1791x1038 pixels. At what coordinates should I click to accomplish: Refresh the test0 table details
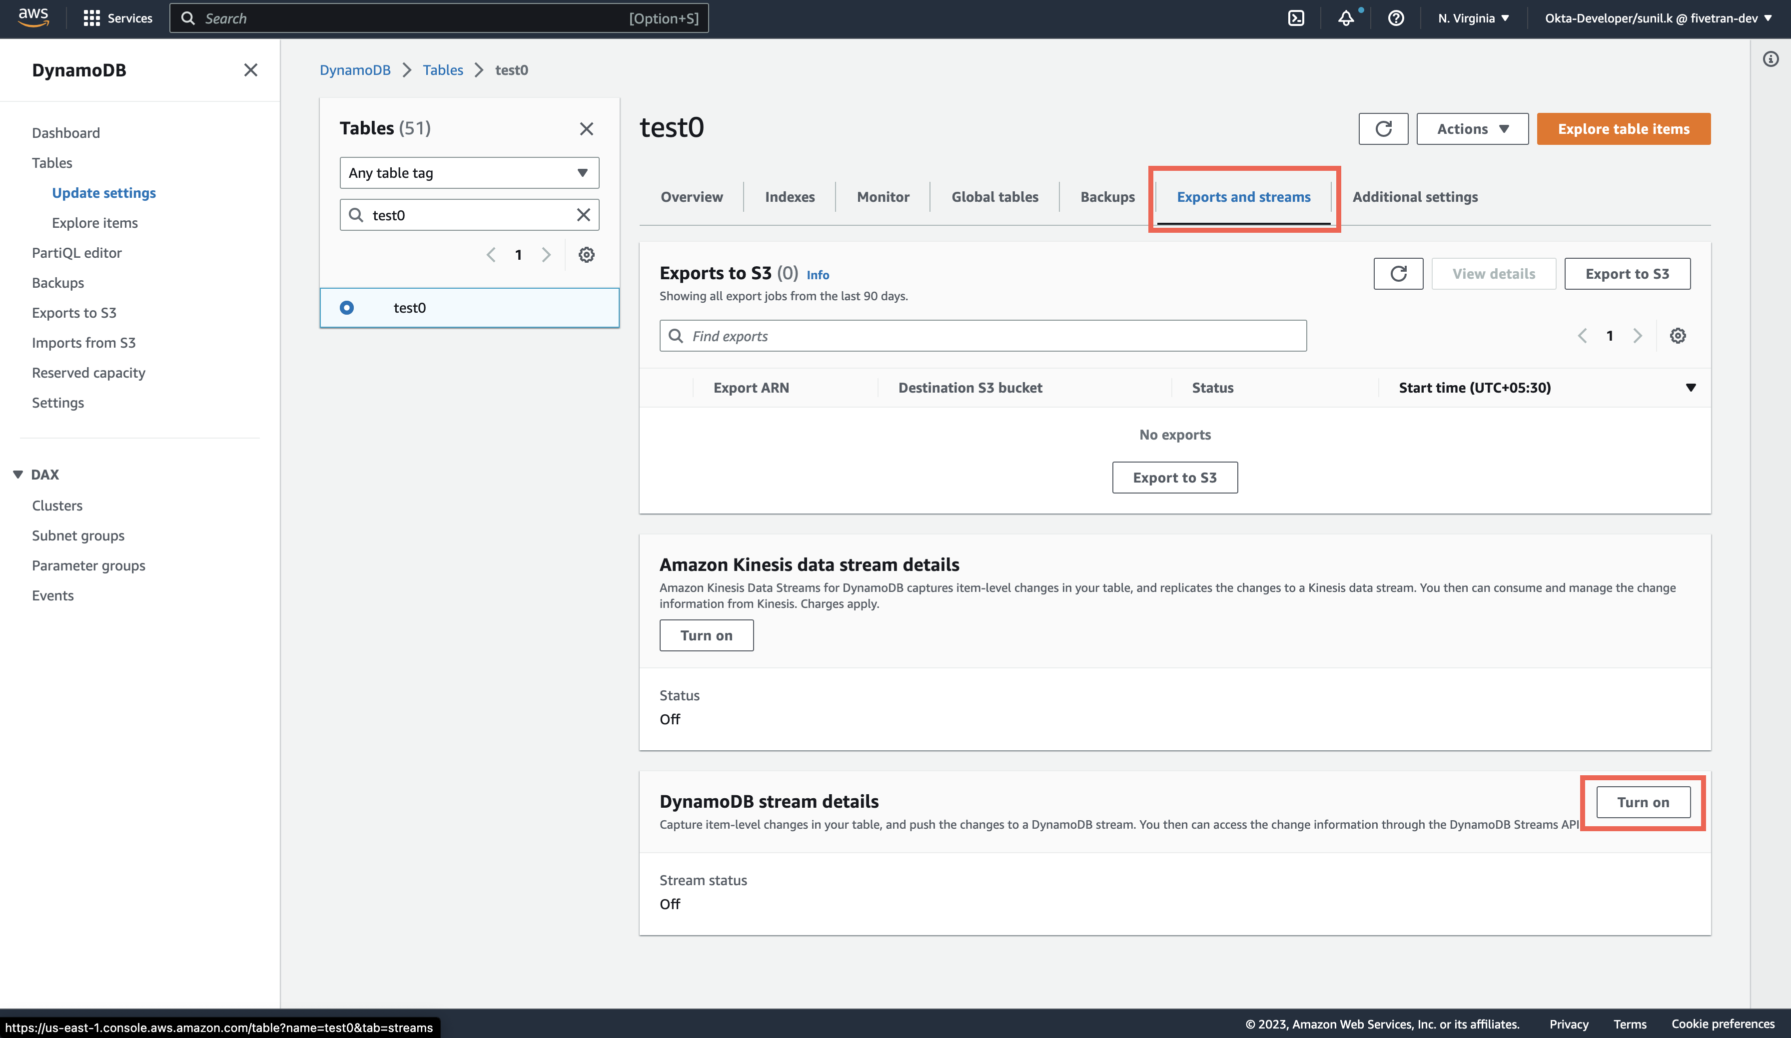click(1383, 128)
